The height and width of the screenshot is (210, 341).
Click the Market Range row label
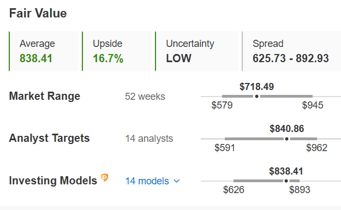[x=45, y=96]
